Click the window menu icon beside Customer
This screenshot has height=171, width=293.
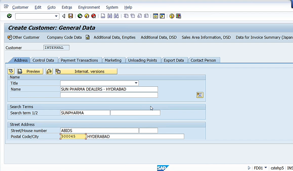click(6, 7)
